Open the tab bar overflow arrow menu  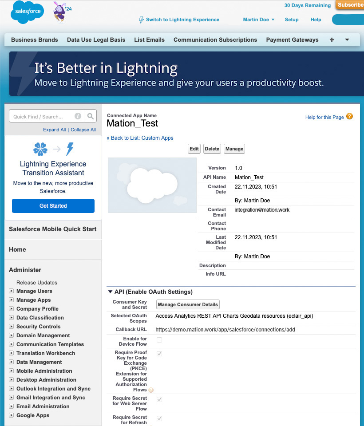pos(347,39)
